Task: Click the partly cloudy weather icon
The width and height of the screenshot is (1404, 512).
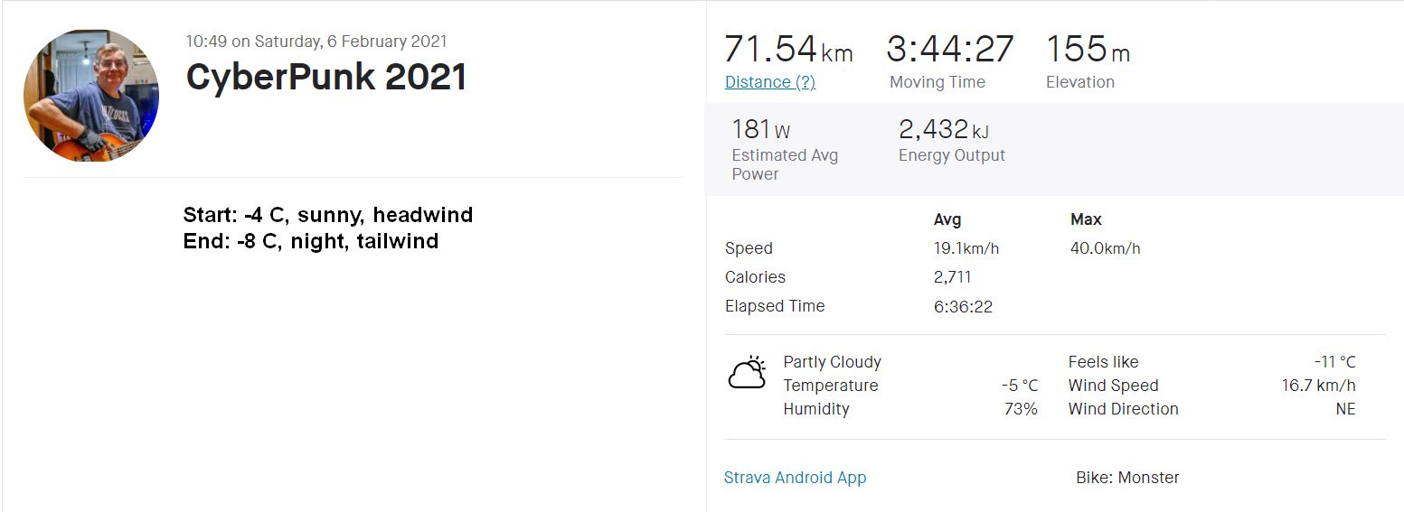Action: [x=748, y=372]
